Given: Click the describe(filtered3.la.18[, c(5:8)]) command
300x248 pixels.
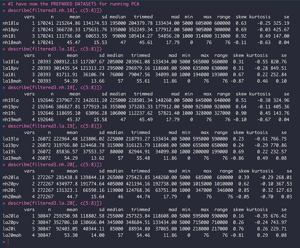Looking at the screenshot, I should 55,49.
